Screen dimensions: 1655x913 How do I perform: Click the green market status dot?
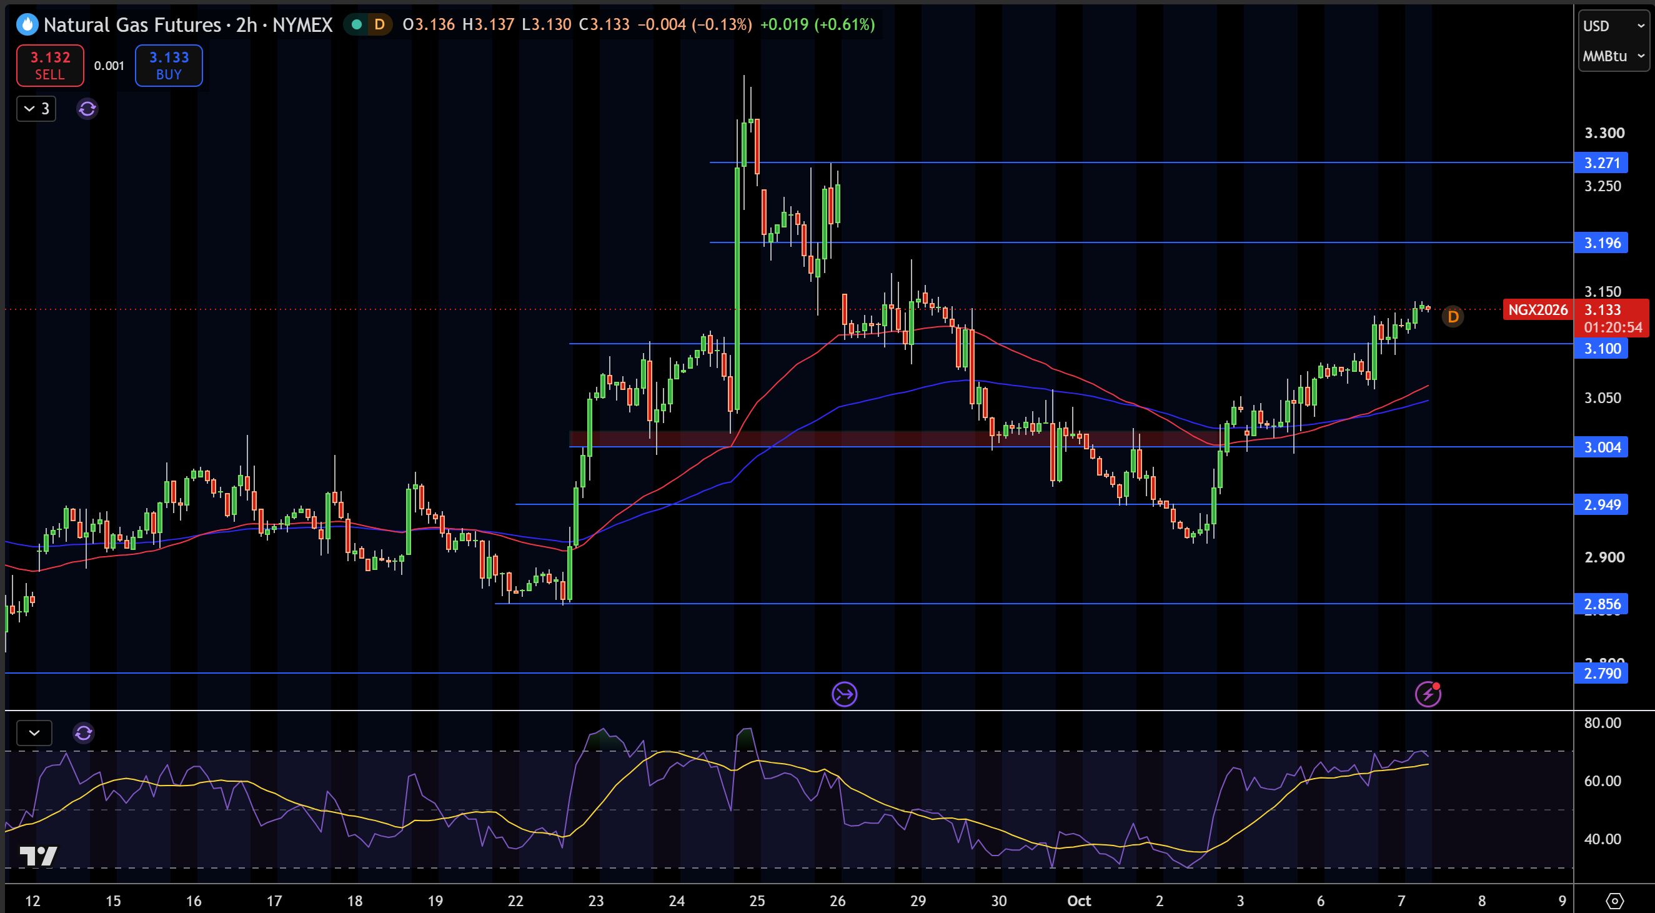(x=357, y=25)
